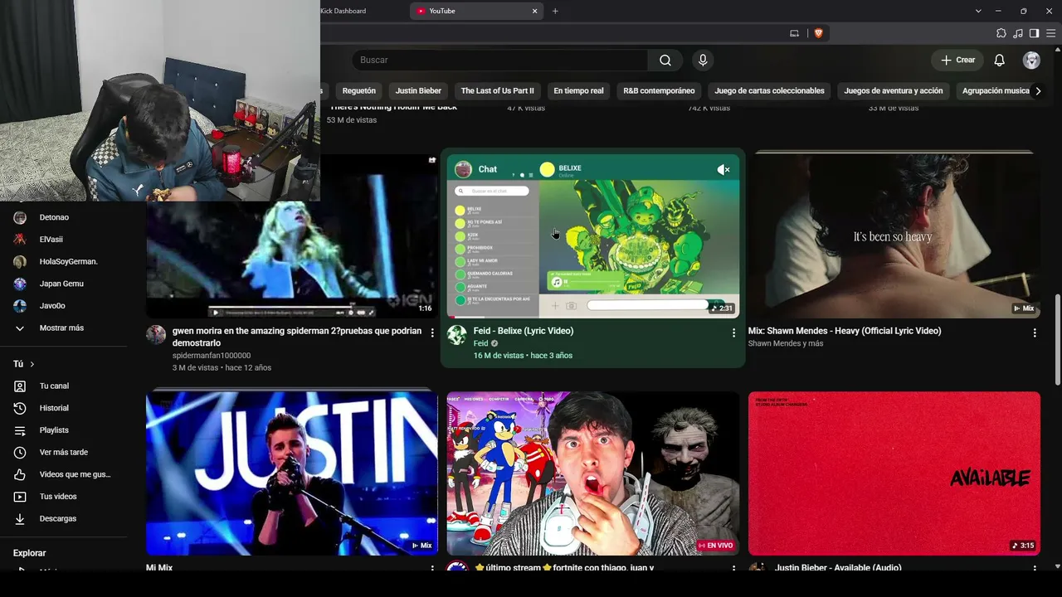Start voice search with the microphone icon
This screenshot has width=1062, height=597.
pyautogui.click(x=703, y=60)
